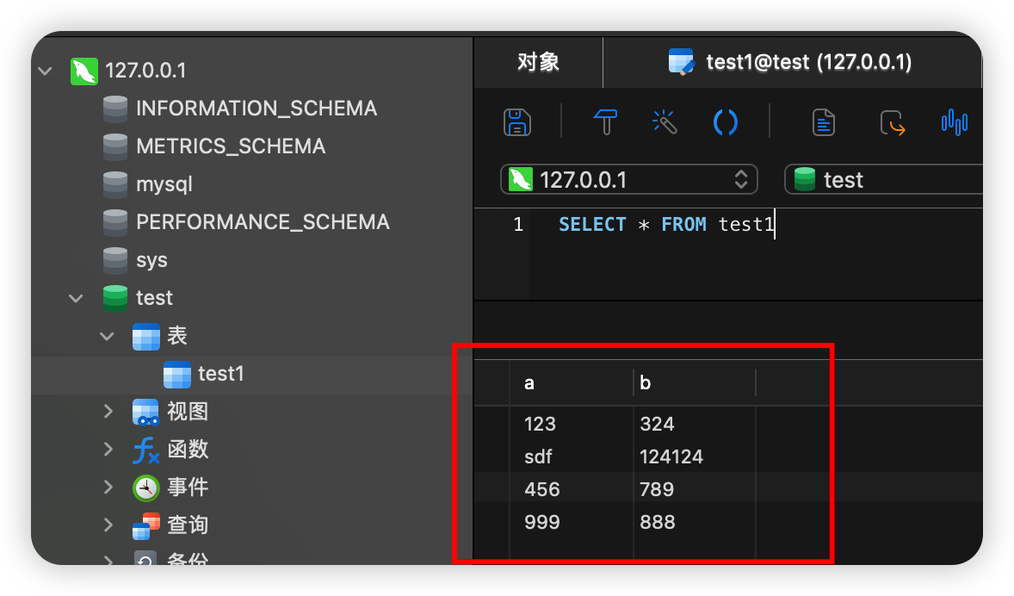Click the code snippet parentheses icon
The height and width of the screenshot is (596, 1014).
point(726,122)
